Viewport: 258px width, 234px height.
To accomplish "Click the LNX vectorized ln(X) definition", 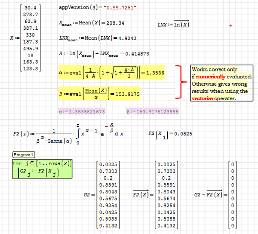I will pos(173,24).
